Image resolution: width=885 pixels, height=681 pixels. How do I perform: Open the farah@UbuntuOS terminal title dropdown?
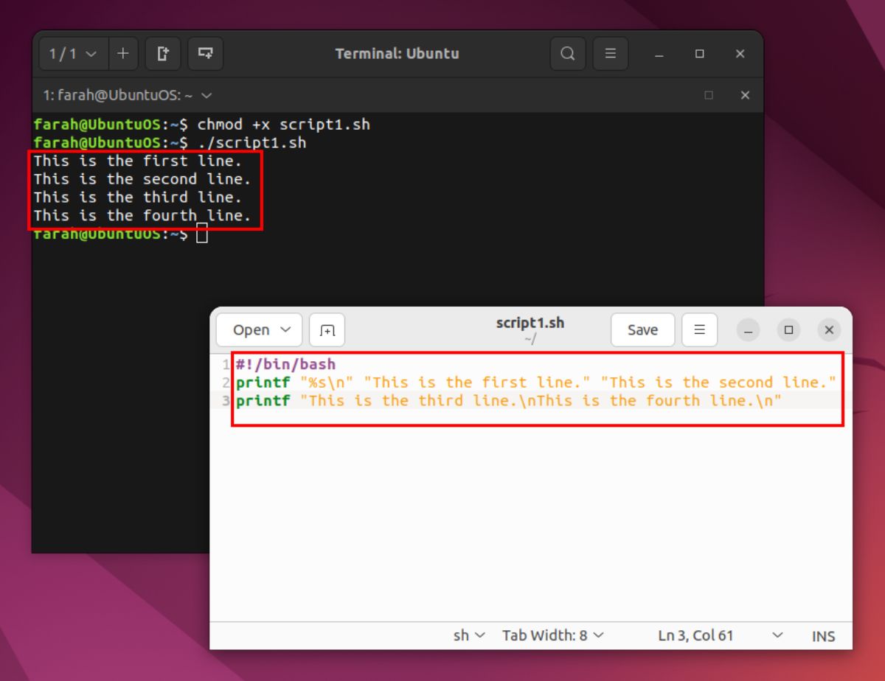(x=206, y=96)
